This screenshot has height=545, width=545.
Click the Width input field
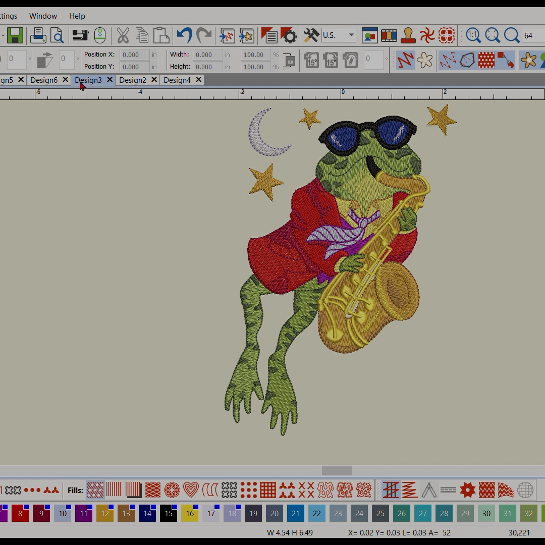207,55
